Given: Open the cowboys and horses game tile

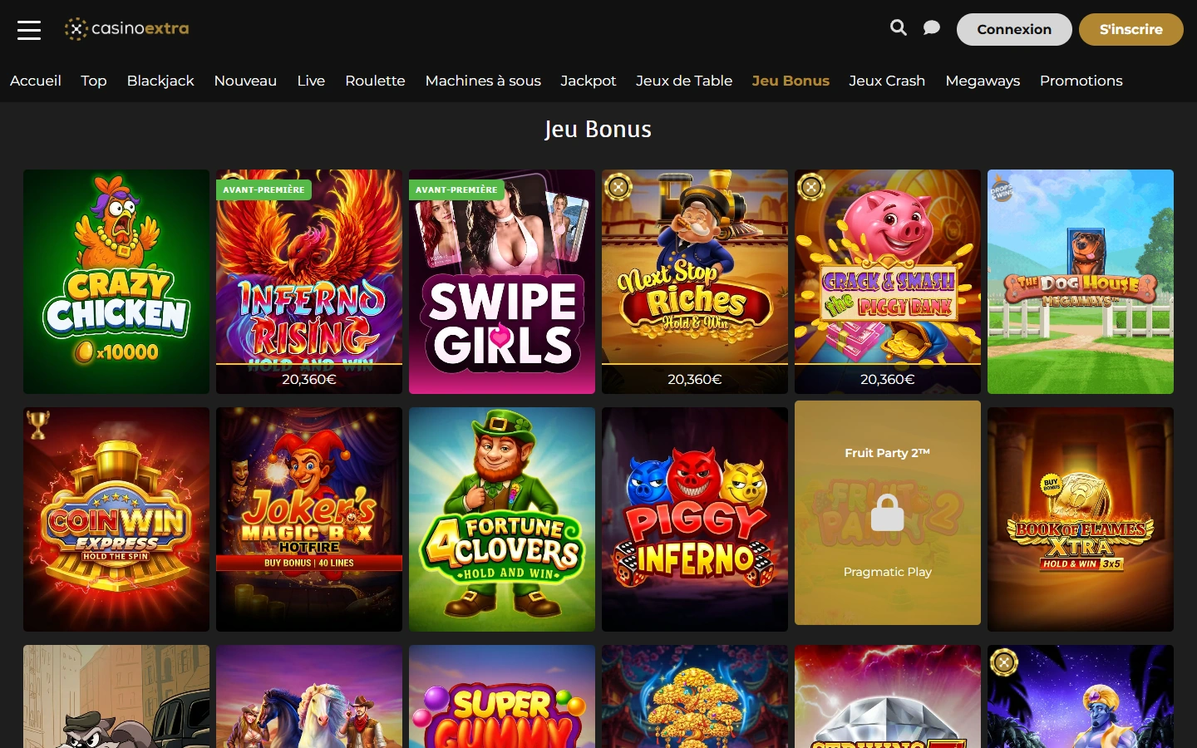Looking at the screenshot, I should point(309,696).
